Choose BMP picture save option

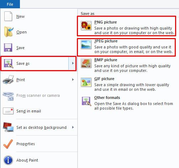pyautogui.click(x=127, y=65)
